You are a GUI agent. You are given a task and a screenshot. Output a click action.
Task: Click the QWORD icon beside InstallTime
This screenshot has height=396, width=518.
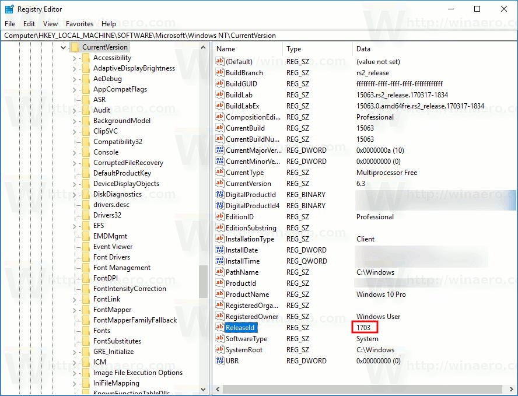(x=220, y=261)
